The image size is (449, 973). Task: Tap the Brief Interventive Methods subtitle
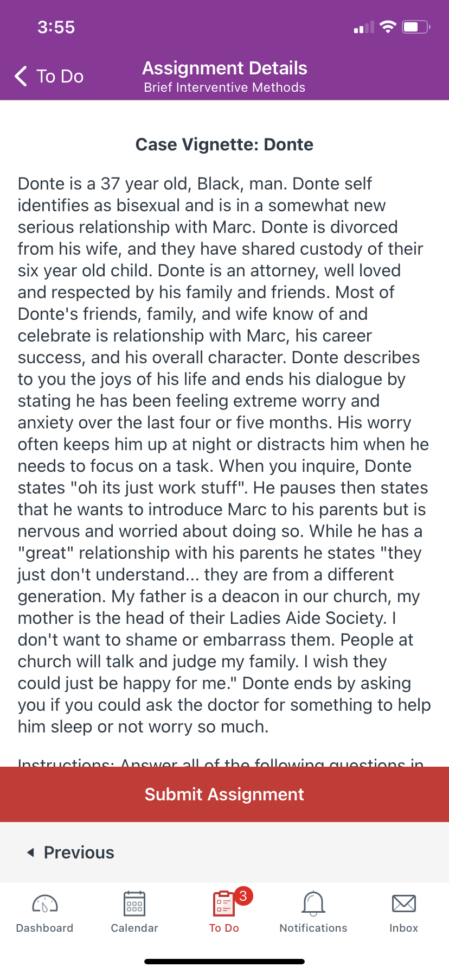click(x=224, y=87)
